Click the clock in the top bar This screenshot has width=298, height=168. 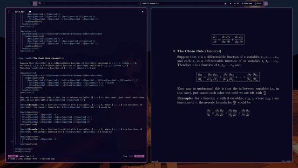point(257,3)
